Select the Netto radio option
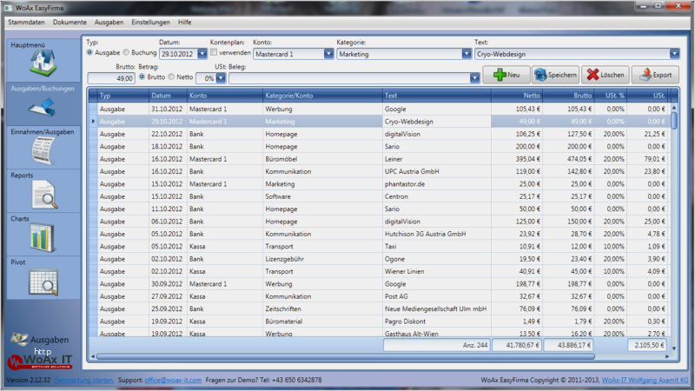Screen dimensions: 695x391 171,76
